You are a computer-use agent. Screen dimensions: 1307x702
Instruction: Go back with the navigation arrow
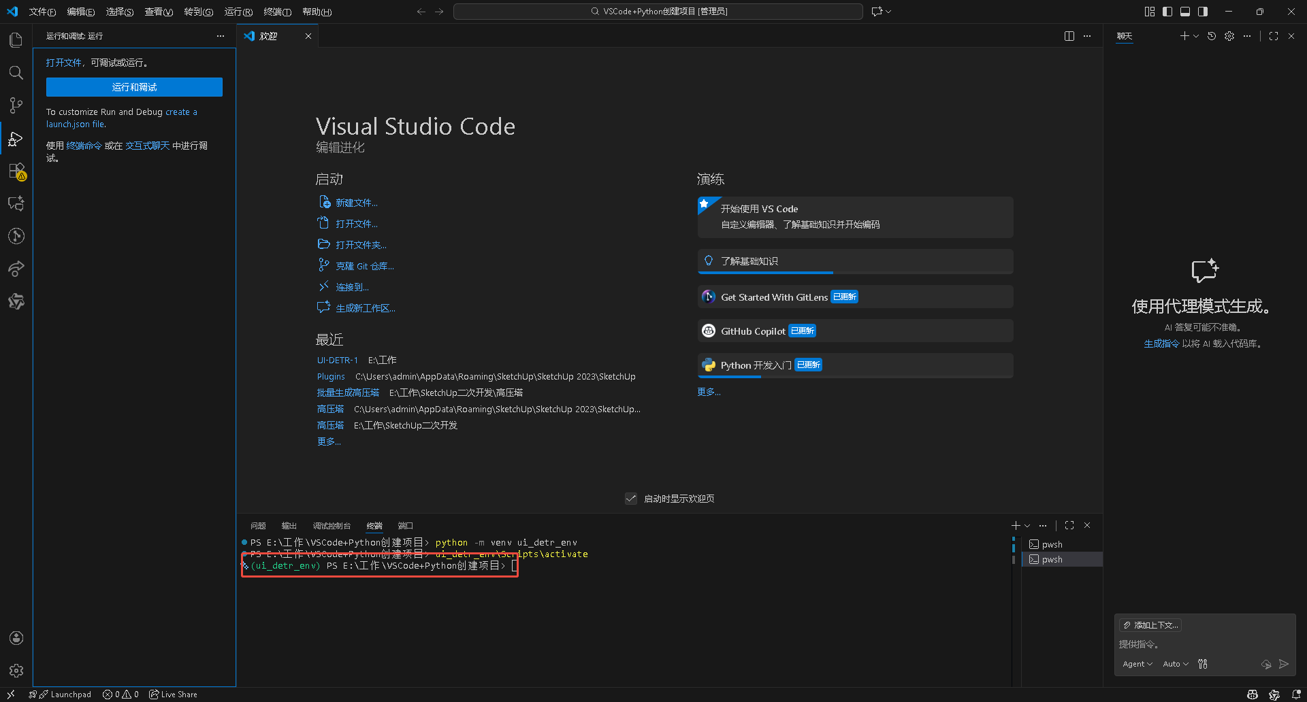(x=421, y=12)
